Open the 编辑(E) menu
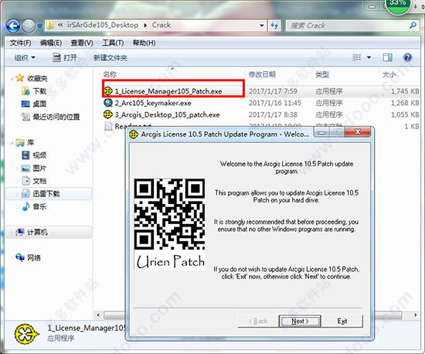Viewport: 425px width, 354px height. coord(51,43)
